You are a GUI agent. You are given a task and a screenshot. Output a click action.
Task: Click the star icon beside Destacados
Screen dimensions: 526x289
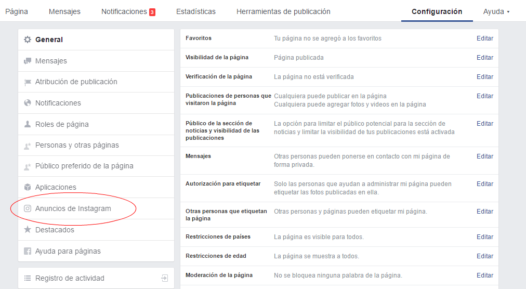pos(28,230)
